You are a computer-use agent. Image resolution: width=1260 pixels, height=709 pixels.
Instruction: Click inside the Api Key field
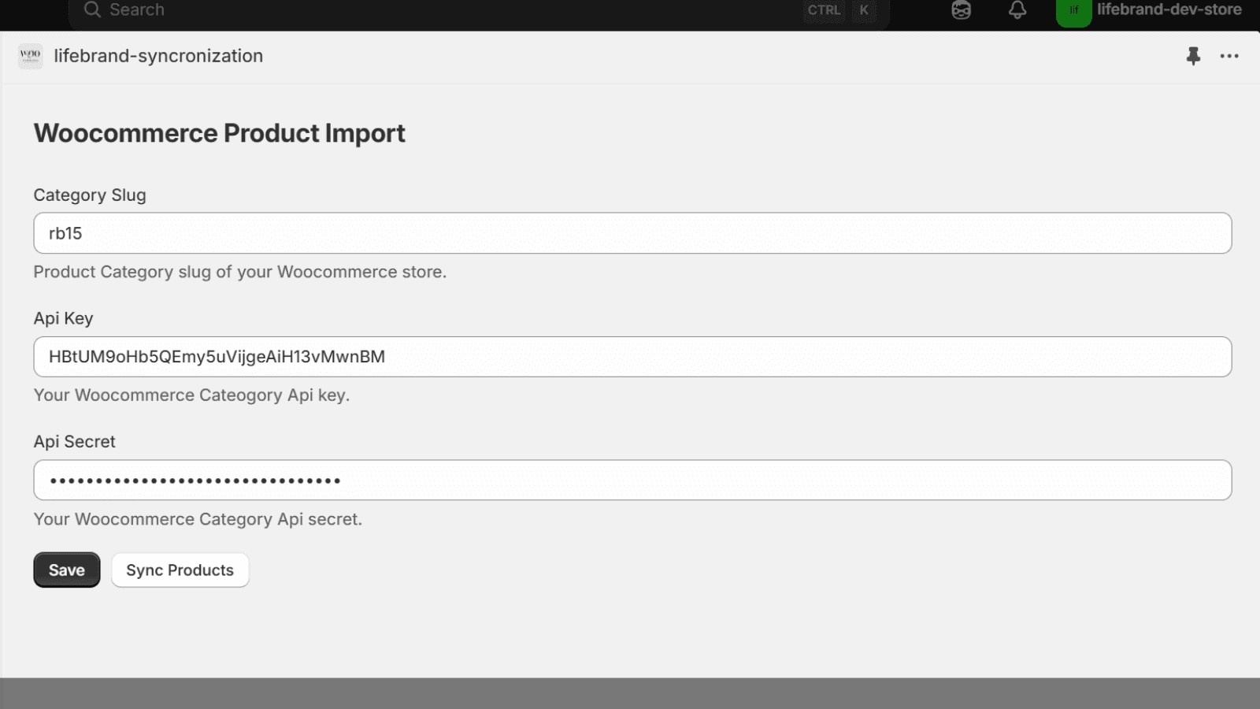tap(632, 357)
